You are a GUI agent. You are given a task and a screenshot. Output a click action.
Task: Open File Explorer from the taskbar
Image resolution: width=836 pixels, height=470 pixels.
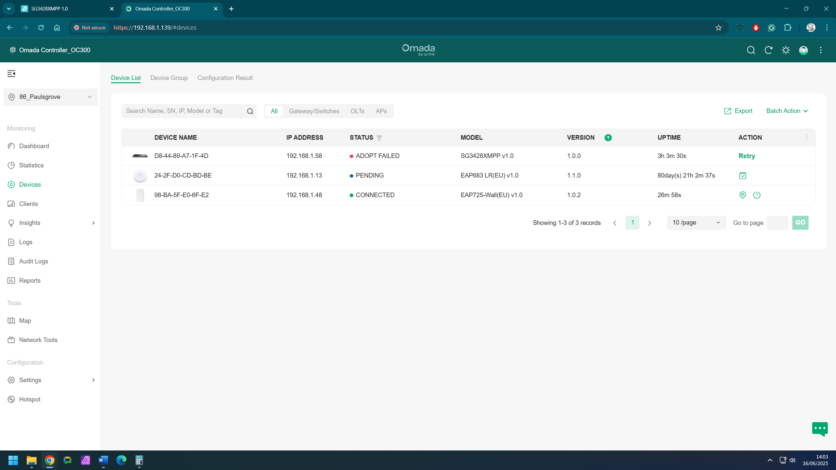(32, 461)
